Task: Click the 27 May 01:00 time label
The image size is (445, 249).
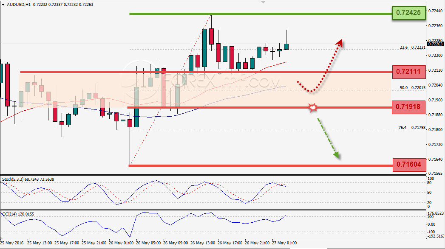Action: [284, 243]
